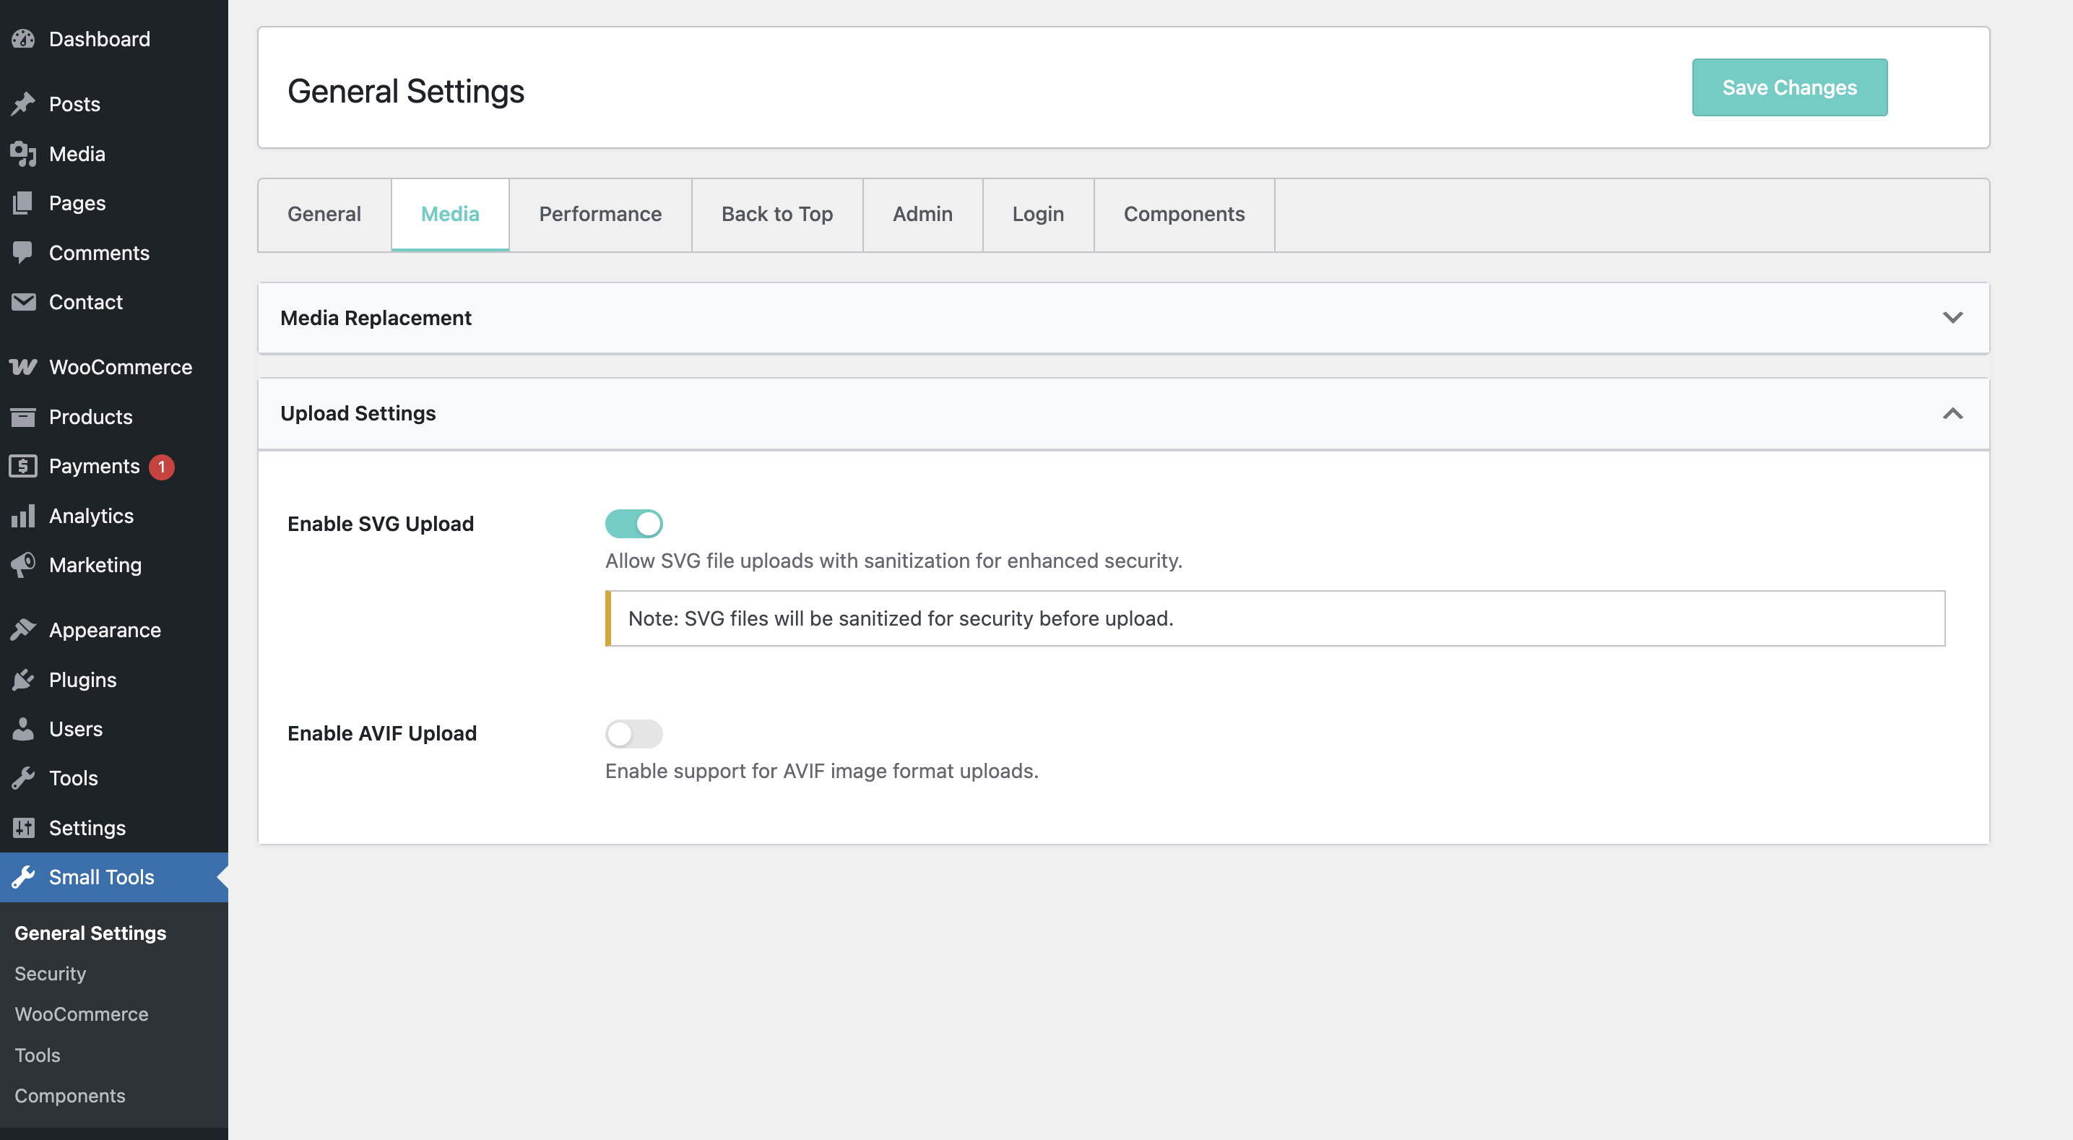Viewport: 2073px width, 1140px height.
Task: Click the Appearance paintbrush icon
Action: [x=23, y=631]
